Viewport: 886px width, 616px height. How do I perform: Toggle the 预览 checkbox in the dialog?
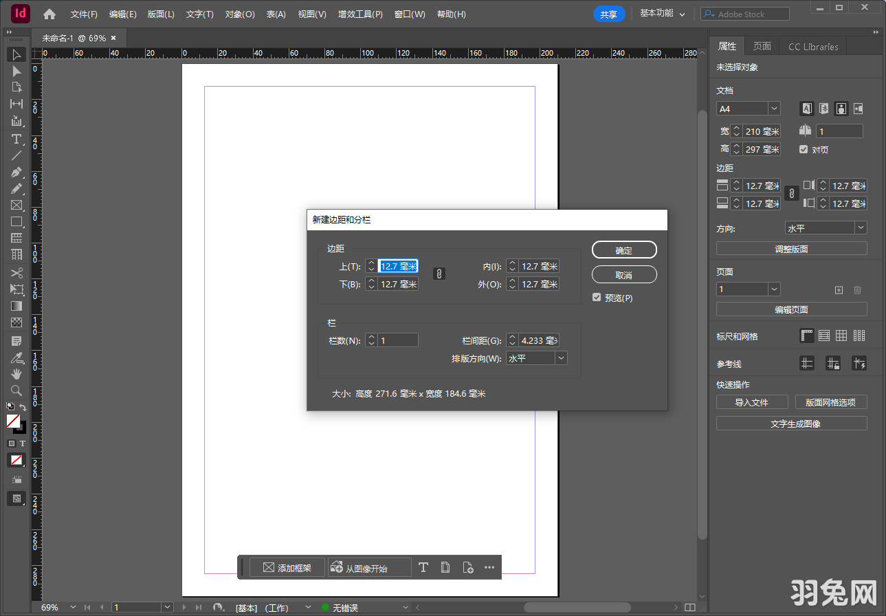[597, 297]
